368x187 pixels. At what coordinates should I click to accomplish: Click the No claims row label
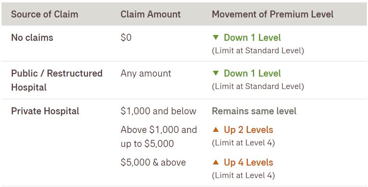click(x=32, y=38)
